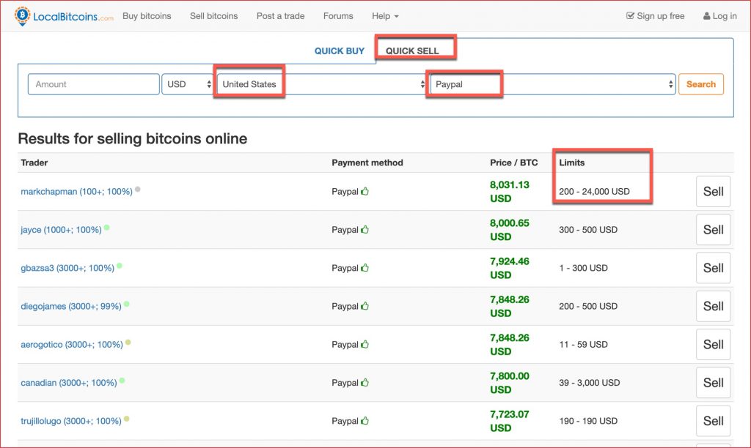Click the 190 - 190 USD limit
The image size is (751, 448).
[588, 421]
